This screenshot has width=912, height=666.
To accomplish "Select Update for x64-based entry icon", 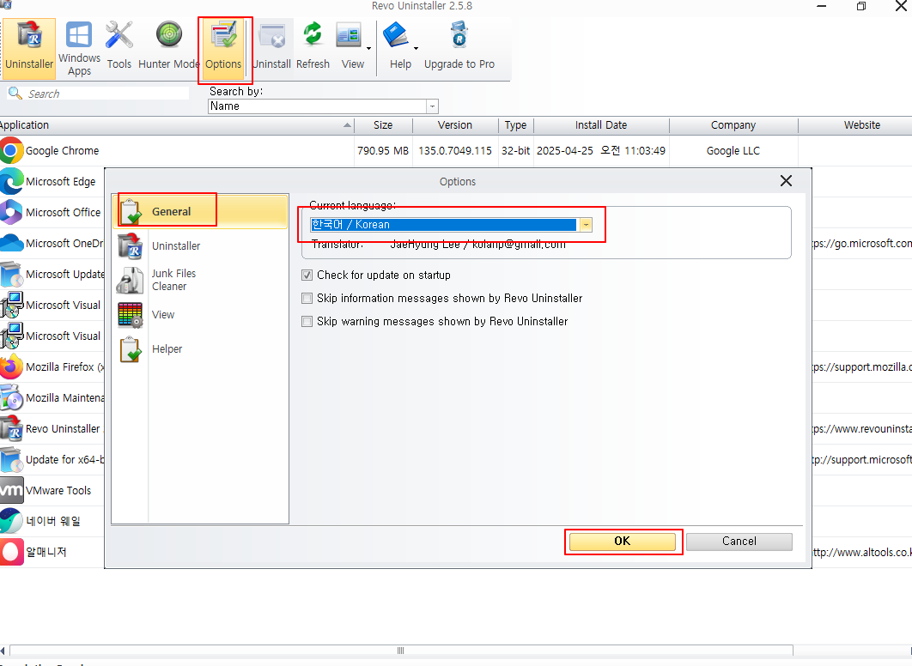I will click(x=12, y=459).
